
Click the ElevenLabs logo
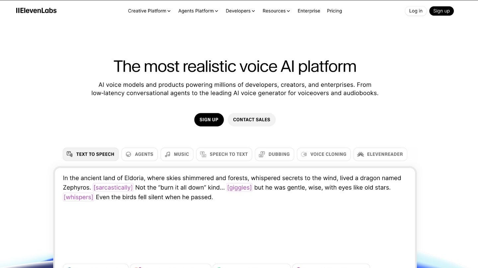(x=36, y=11)
